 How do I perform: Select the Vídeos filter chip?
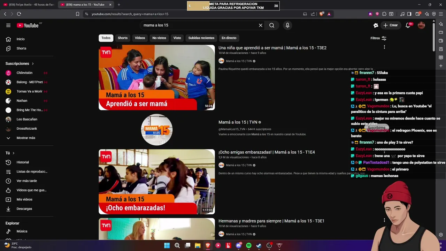[140, 38]
